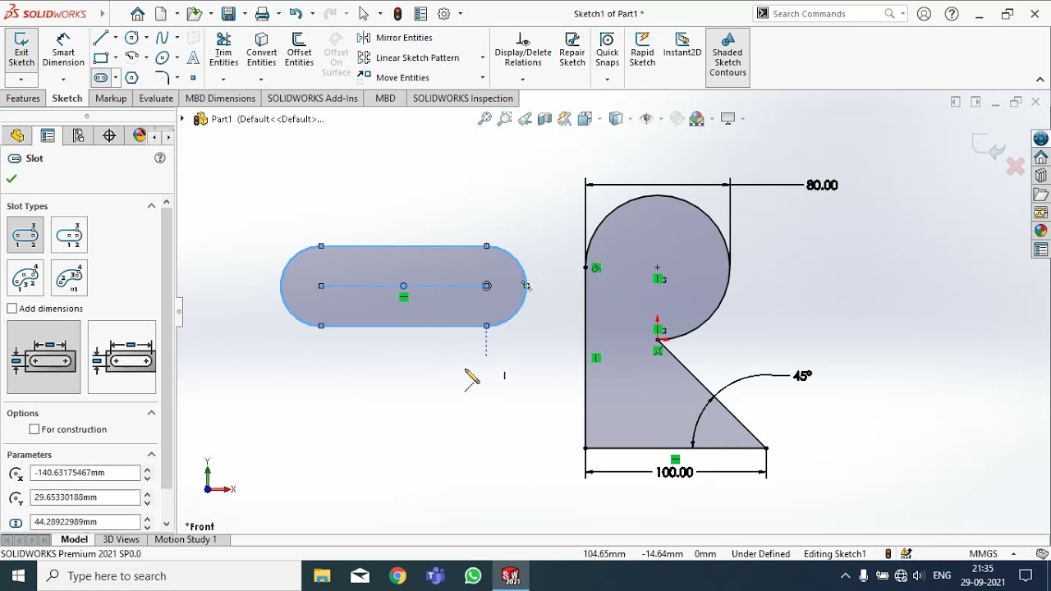Open Google Chrome from the taskbar

(x=397, y=576)
